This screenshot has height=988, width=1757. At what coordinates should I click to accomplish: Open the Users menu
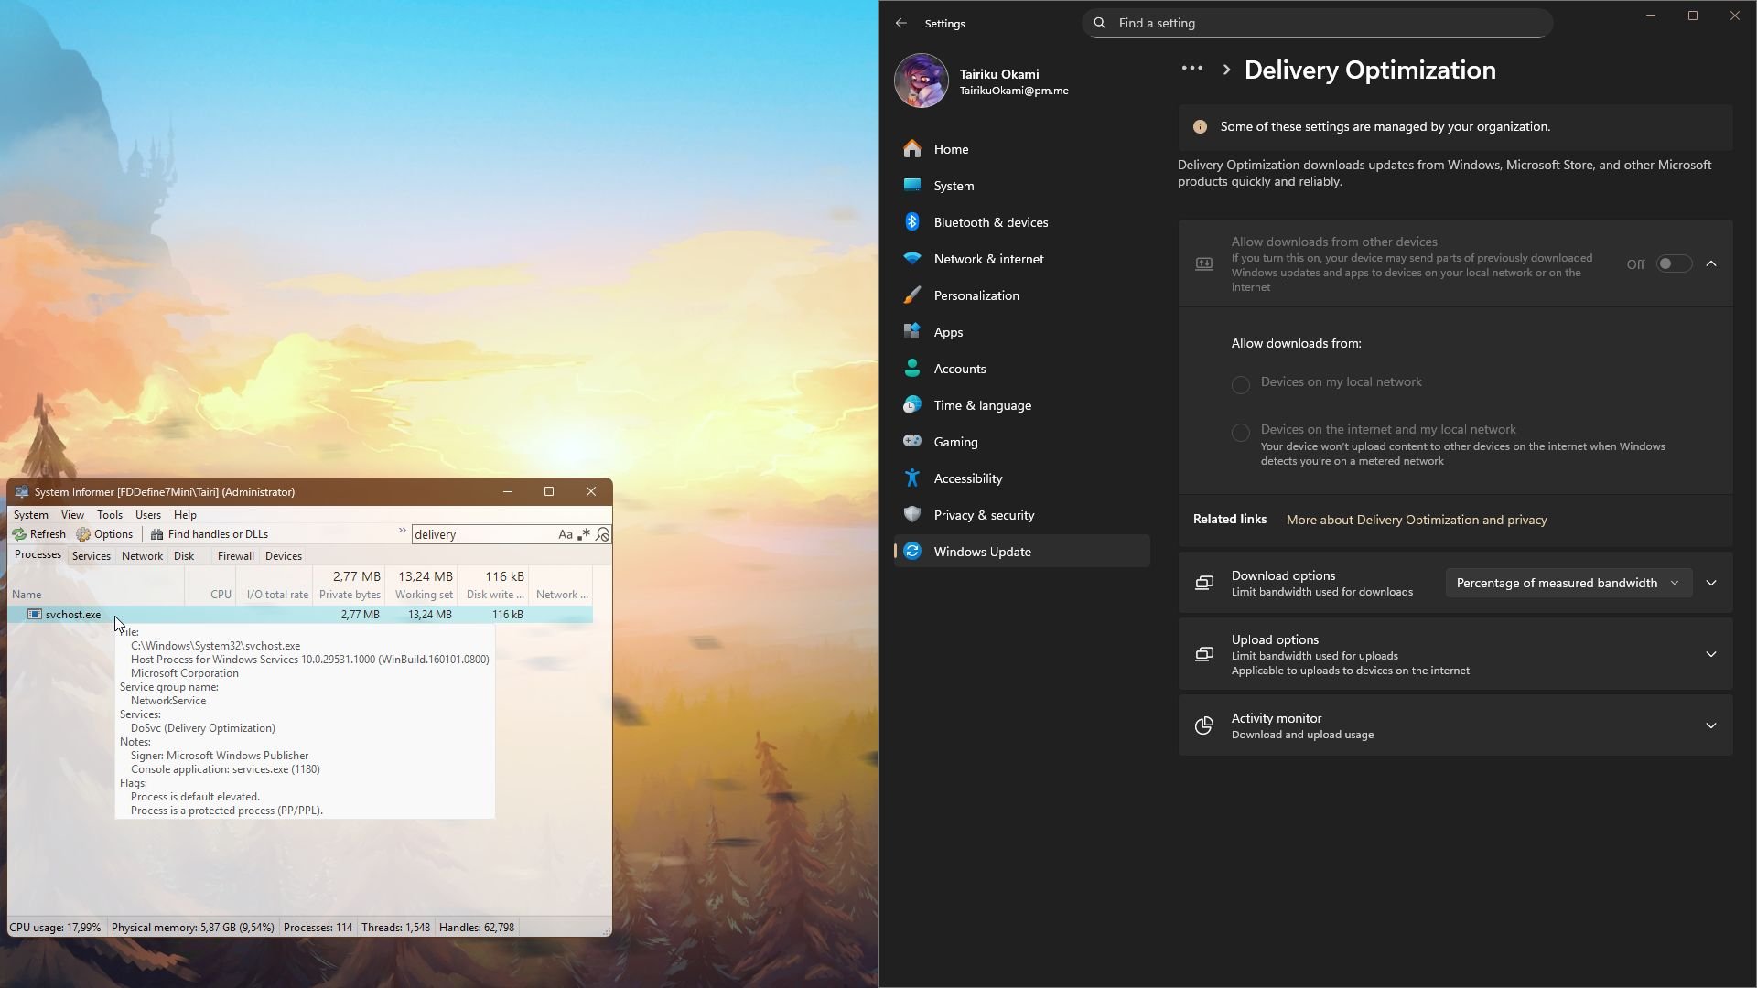(x=148, y=515)
